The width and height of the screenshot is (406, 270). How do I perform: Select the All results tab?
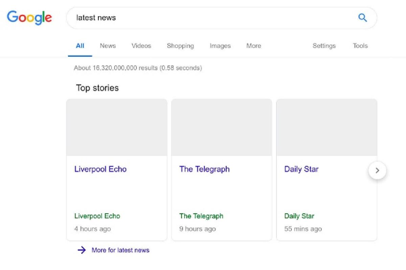click(80, 46)
